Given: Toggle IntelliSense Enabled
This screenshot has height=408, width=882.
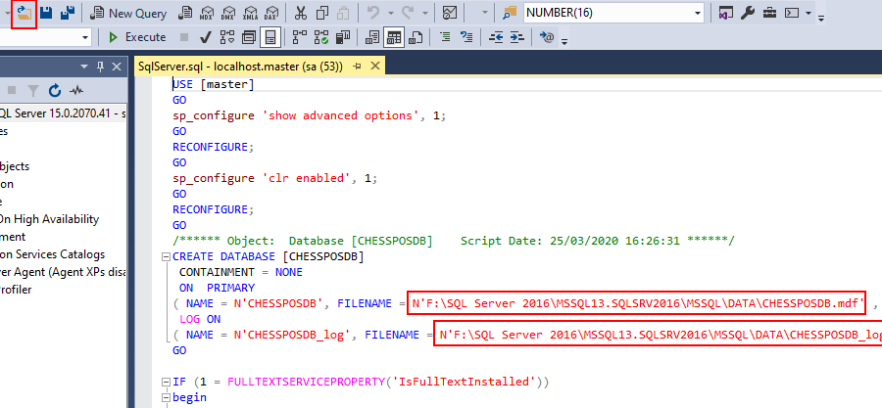Looking at the screenshot, I should coord(270,37).
